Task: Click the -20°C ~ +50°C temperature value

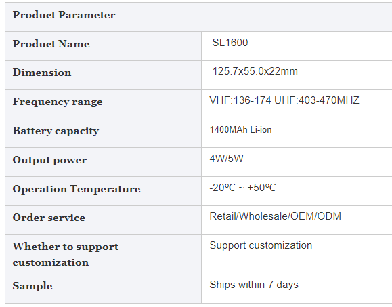Action: pyautogui.click(x=242, y=188)
